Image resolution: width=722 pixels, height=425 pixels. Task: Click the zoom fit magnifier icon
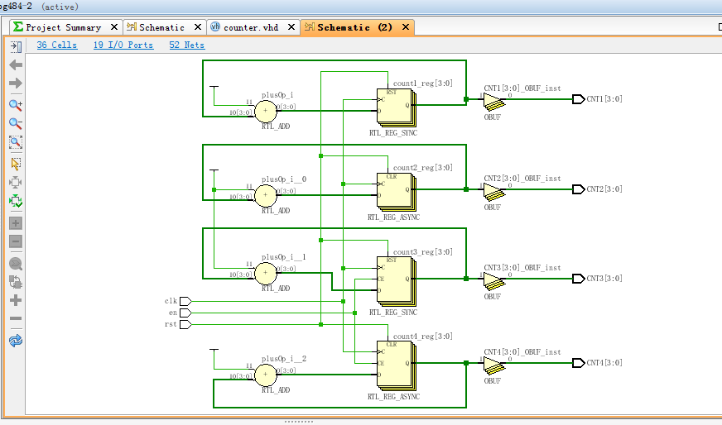click(16, 142)
